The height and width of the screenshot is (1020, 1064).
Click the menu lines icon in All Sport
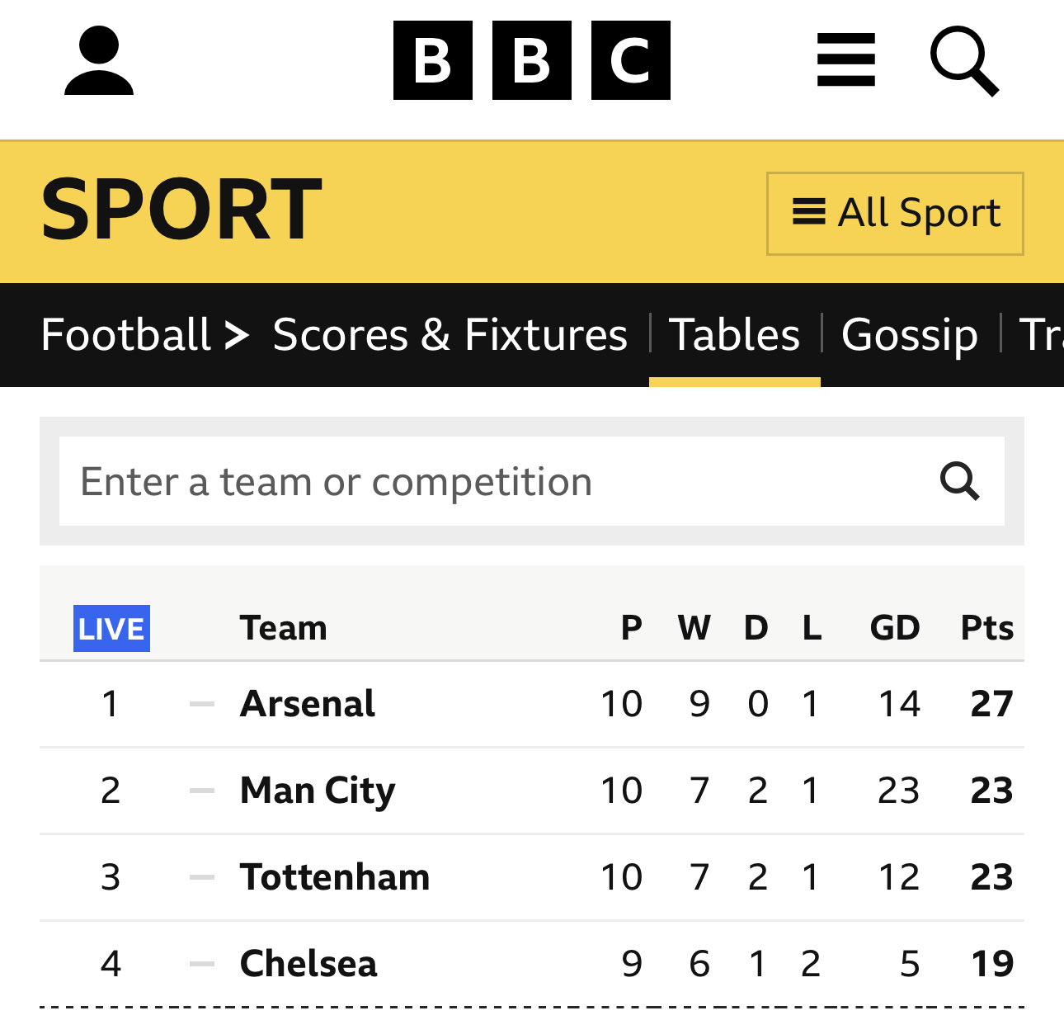tap(809, 212)
